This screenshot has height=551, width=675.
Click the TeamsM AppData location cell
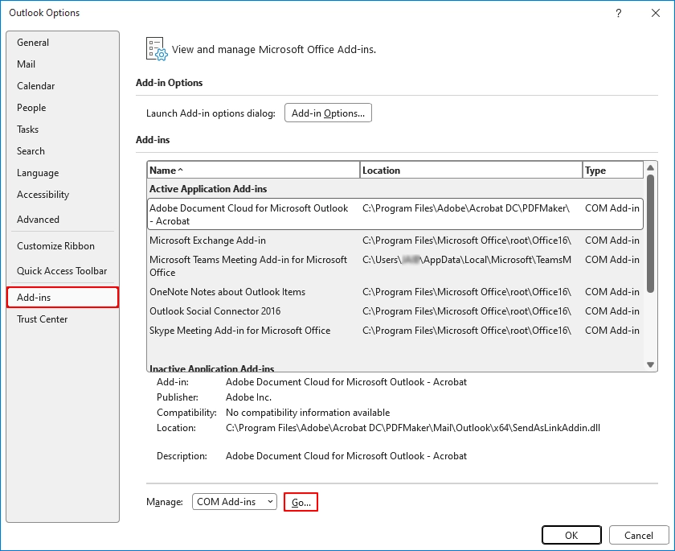pos(467,260)
